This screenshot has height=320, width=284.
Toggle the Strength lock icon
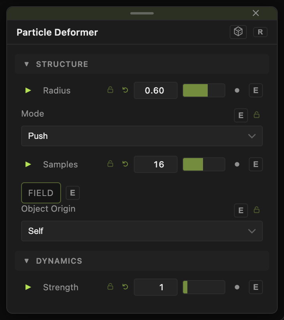(110, 287)
